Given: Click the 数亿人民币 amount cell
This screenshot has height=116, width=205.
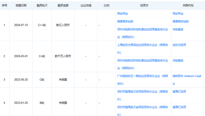Looking at the screenshot, I should 63,25.
